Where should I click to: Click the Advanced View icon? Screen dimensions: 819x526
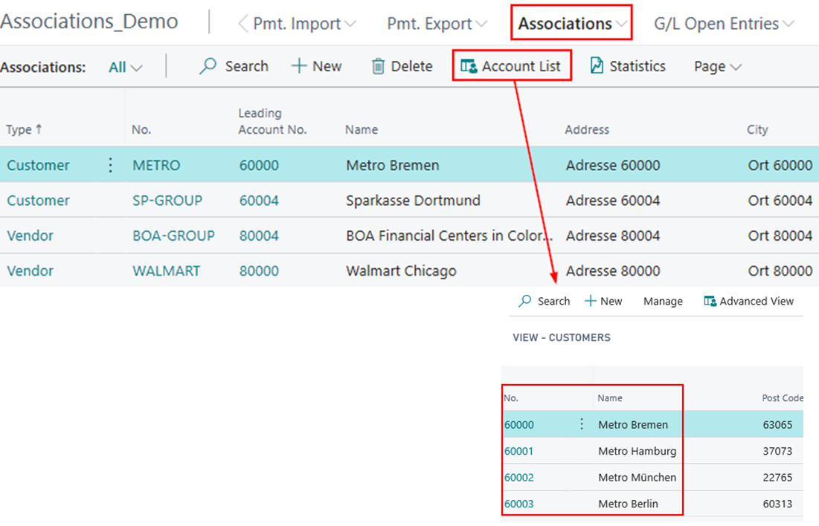tap(710, 301)
